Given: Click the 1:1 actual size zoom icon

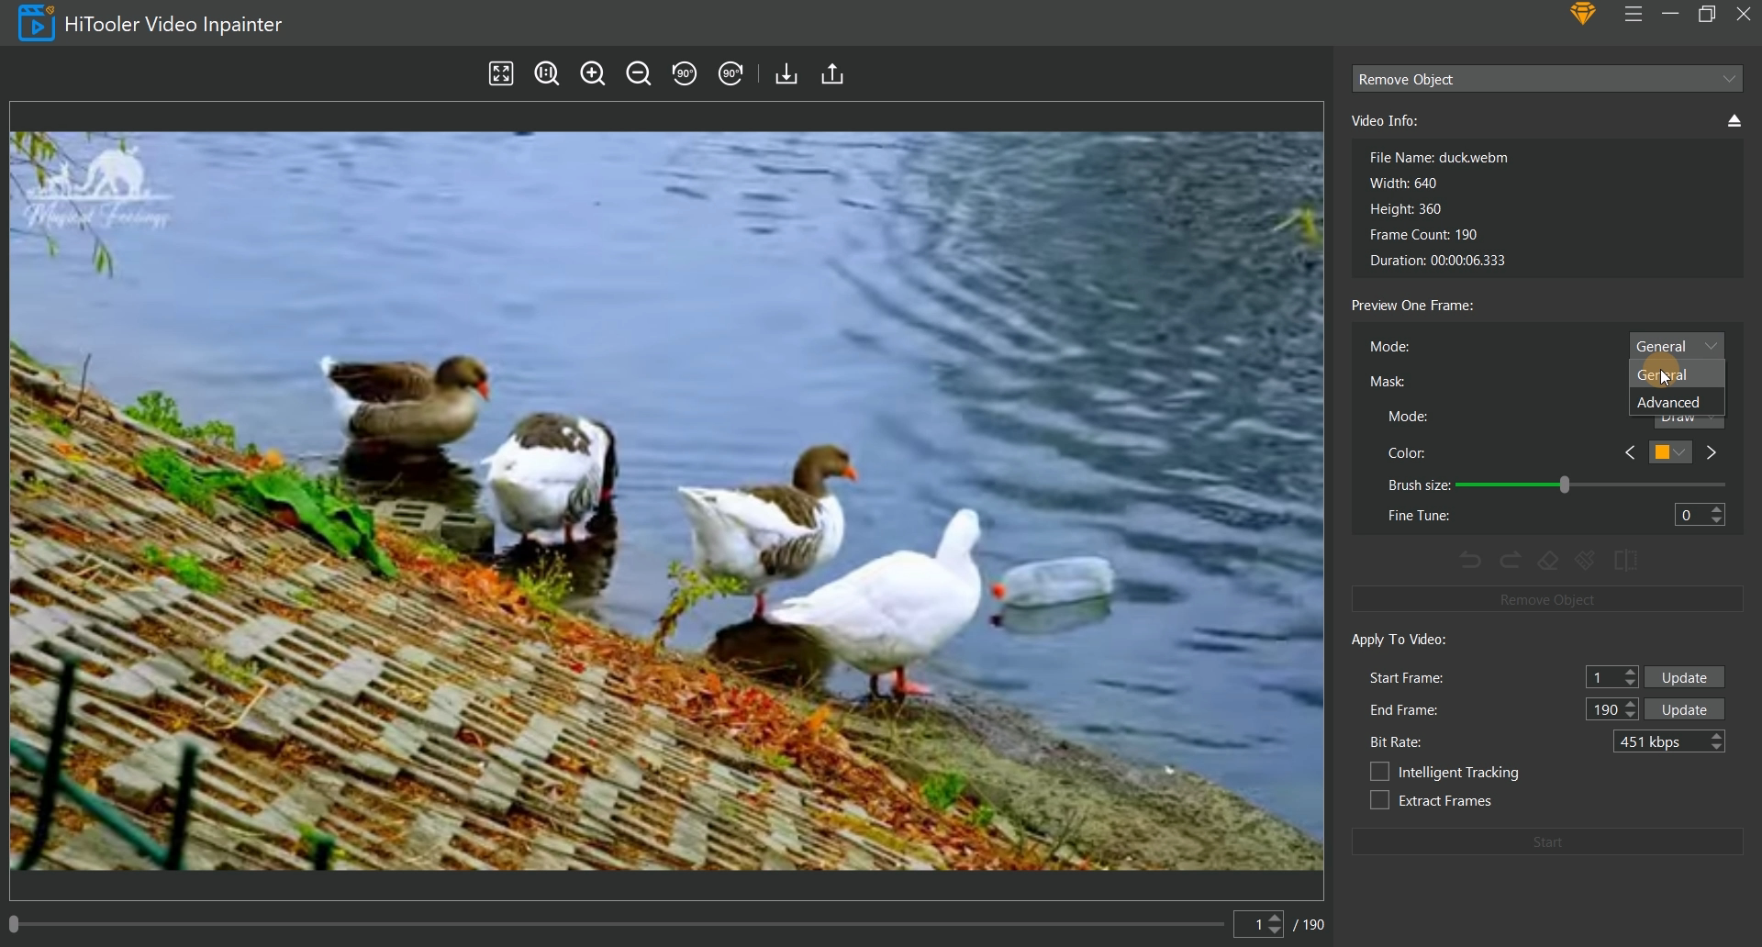Looking at the screenshot, I should (x=547, y=73).
